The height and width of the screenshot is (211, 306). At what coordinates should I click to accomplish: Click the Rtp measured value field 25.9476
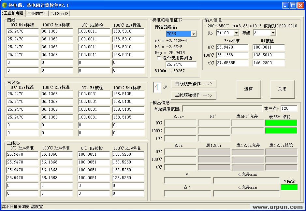click(x=181, y=64)
